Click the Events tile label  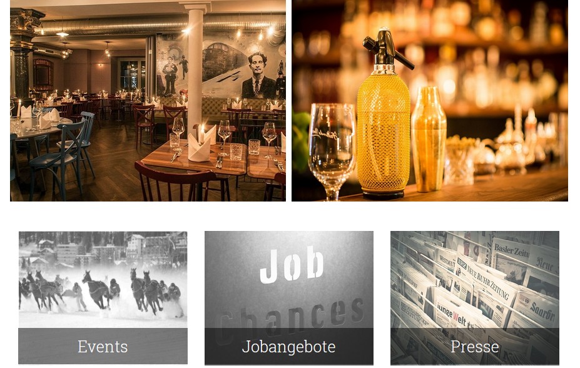tap(103, 347)
